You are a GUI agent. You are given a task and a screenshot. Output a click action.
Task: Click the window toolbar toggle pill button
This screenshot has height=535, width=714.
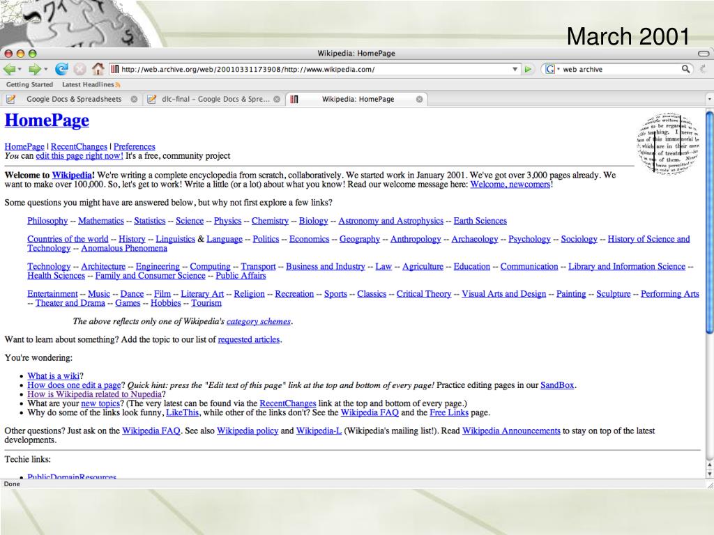pos(703,53)
